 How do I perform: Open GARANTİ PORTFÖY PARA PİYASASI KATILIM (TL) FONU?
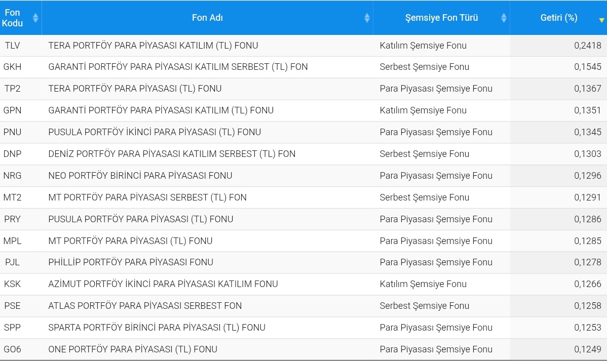coord(161,110)
